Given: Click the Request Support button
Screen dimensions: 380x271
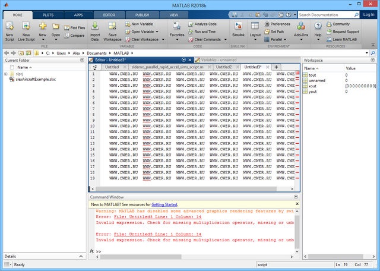Looking at the screenshot, I should (344, 31).
